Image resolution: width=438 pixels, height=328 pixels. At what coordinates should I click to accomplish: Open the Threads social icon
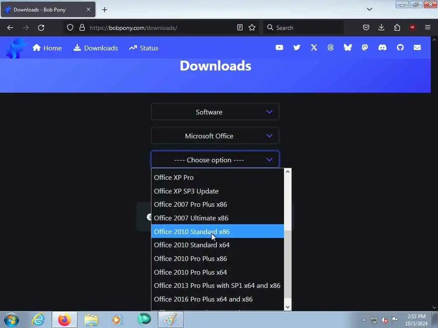point(331,48)
